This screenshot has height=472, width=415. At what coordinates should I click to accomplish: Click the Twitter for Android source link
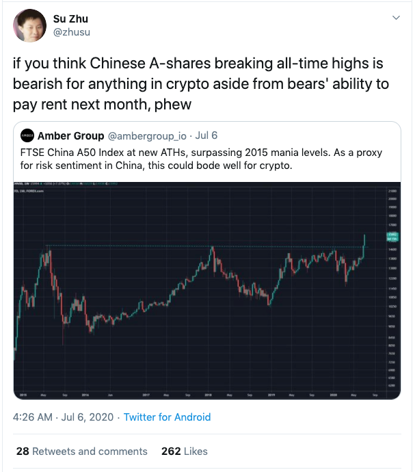pyautogui.click(x=167, y=417)
